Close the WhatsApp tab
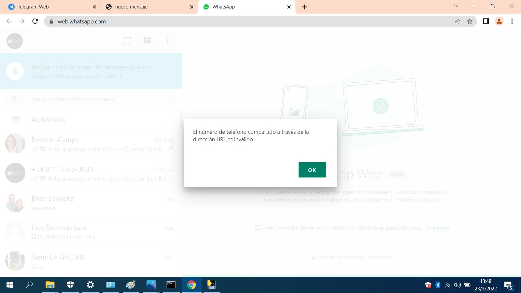521x293 pixels. coord(289,7)
